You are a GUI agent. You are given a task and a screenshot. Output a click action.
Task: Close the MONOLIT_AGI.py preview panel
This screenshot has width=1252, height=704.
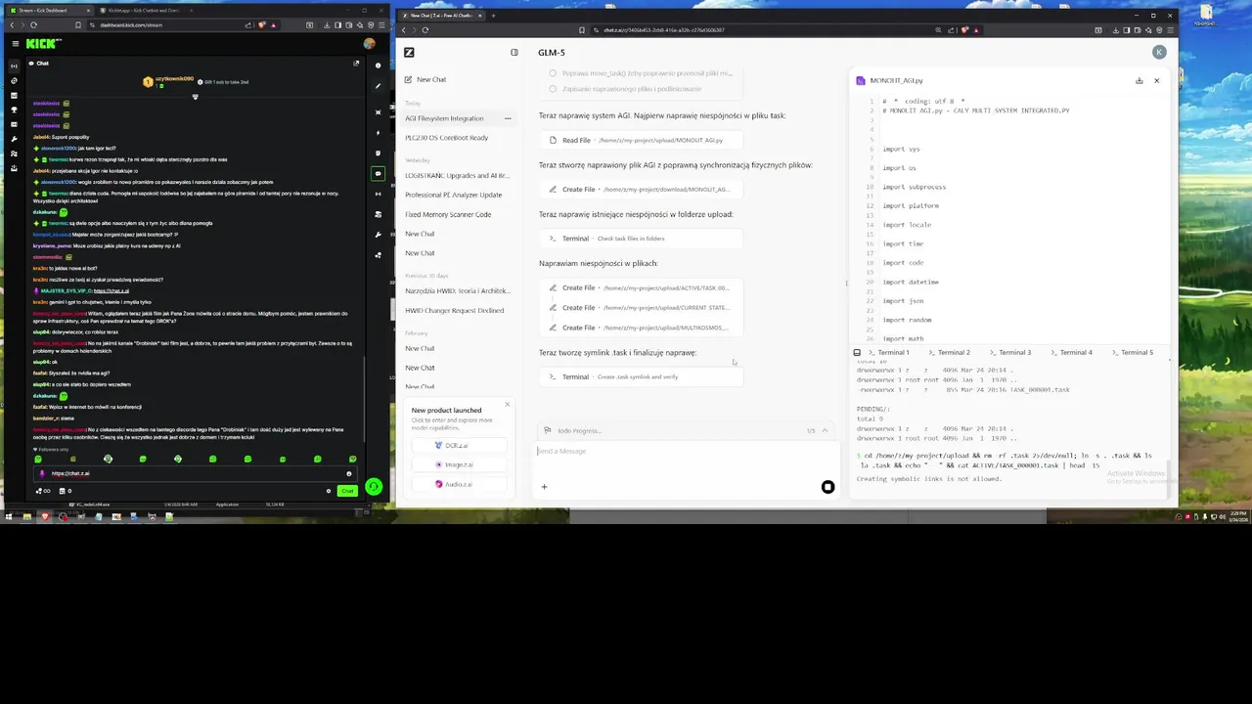(1156, 80)
